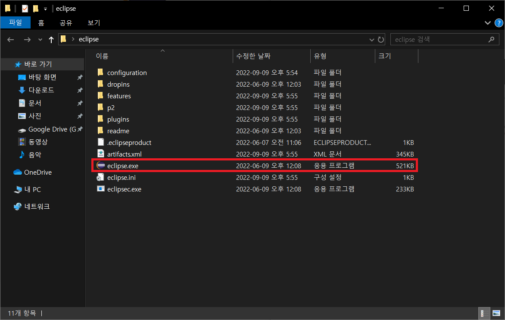Refresh the eclipse folder view
The width and height of the screenshot is (505, 320).
click(380, 39)
